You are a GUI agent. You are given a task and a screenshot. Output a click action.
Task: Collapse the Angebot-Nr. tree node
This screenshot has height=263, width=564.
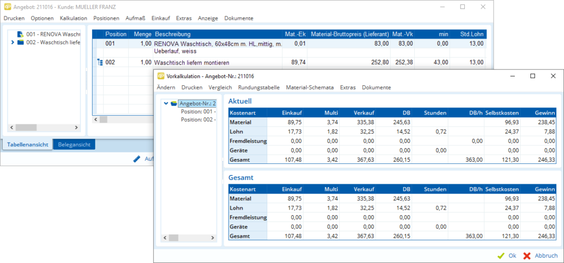166,103
